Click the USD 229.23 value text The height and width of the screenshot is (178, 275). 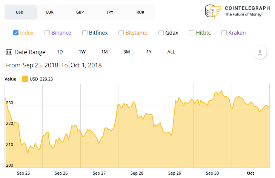(41, 79)
